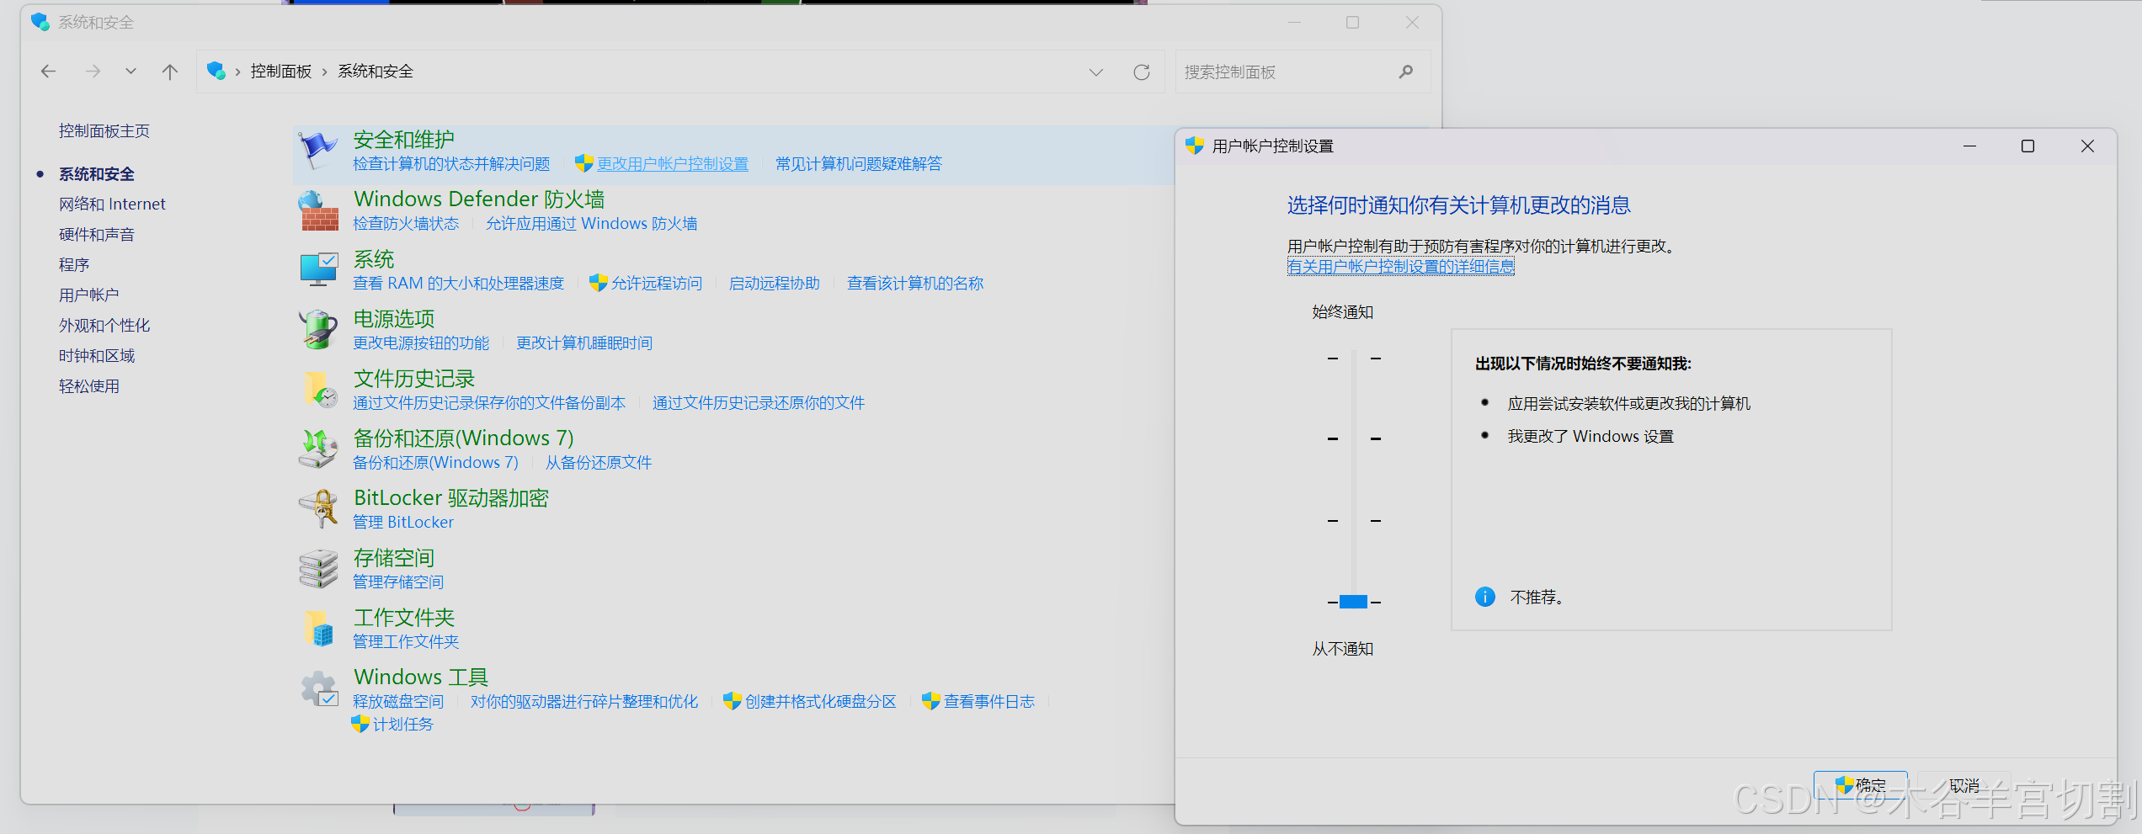This screenshot has width=2142, height=834.
Task: Set UAC slider to top 始终通知 notch
Action: (x=1354, y=359)
